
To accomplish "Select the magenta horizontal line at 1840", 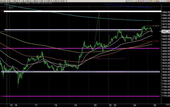I will tap(81, 48).
